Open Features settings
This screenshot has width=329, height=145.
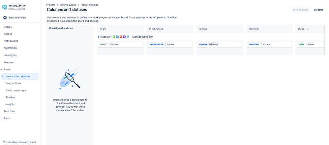(x=9, y=63)
